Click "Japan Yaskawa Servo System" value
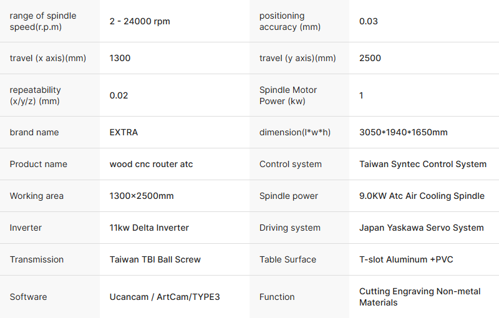The image size is (499, 318). (x=422, y=228)
